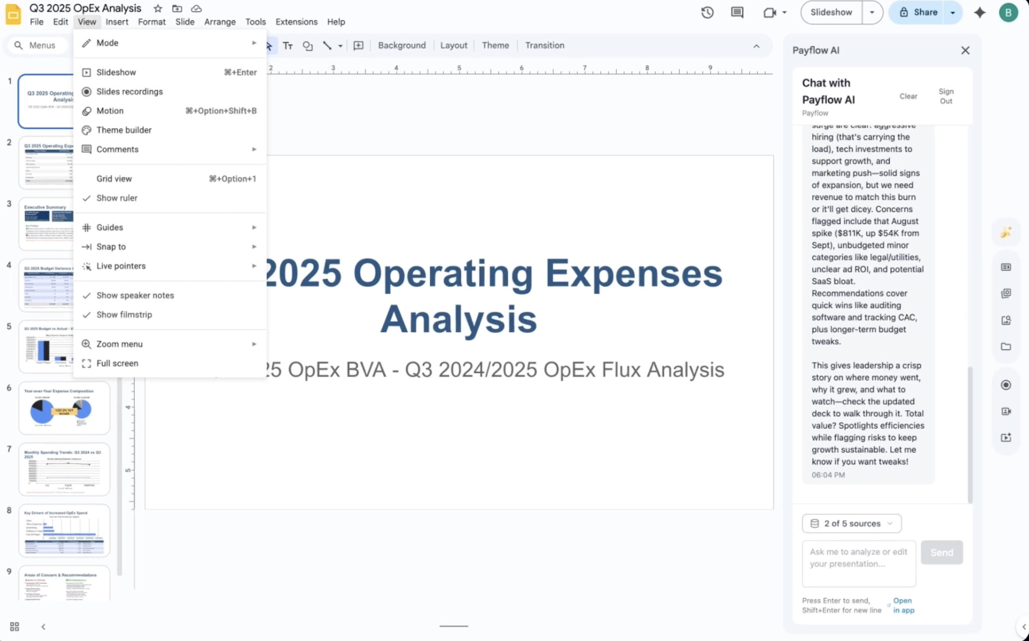Open version history via the clock icon
This screenshot has height=641, width=1029.
707,12
